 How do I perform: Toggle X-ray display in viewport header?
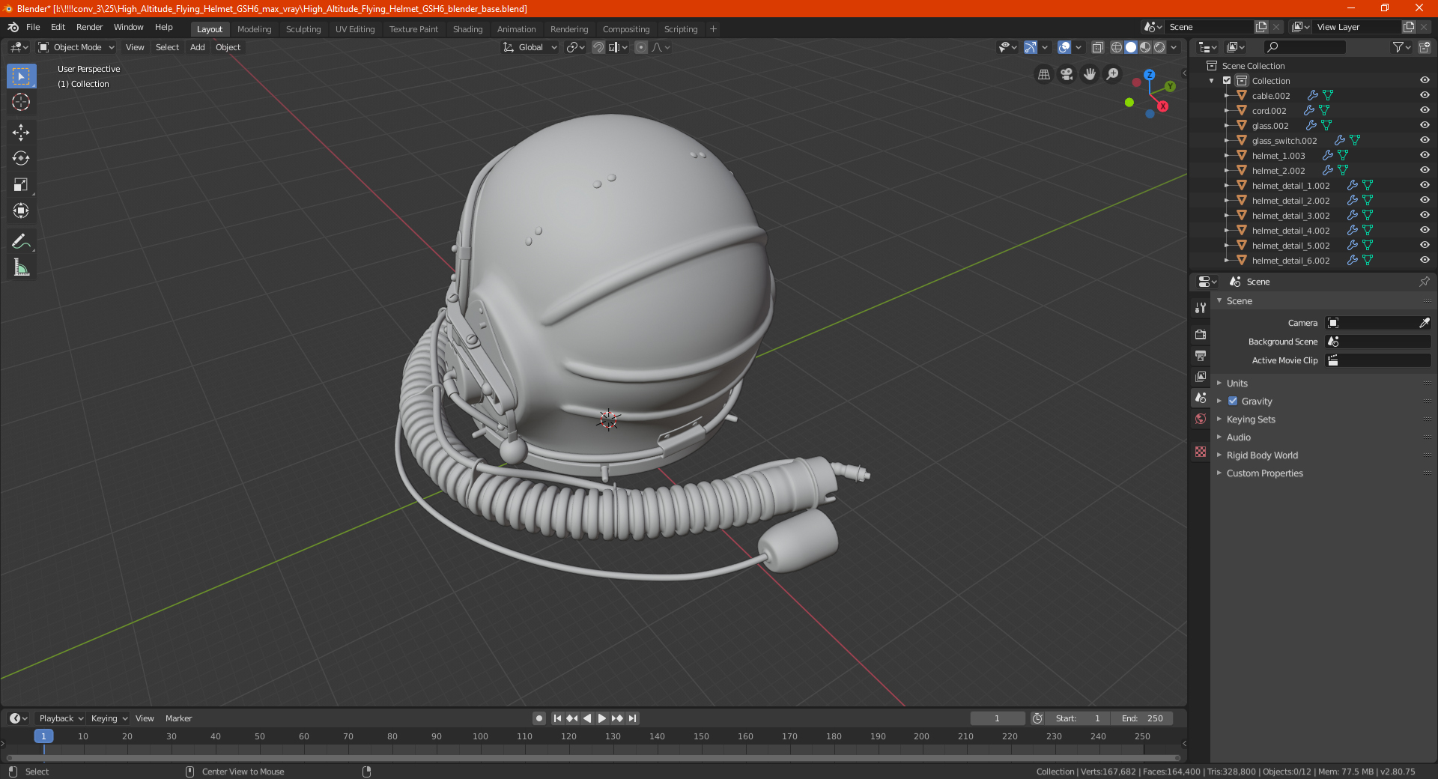tap(1097, 47)
